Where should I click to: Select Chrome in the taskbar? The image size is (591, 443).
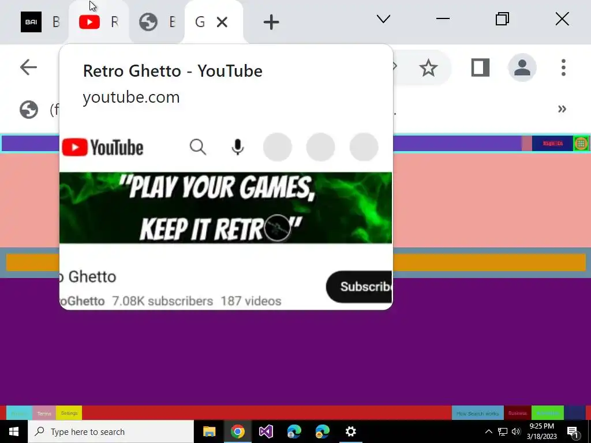[x=237, y=431]
